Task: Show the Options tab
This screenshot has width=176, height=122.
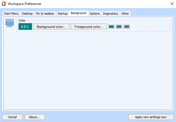Action: [95, 14]
